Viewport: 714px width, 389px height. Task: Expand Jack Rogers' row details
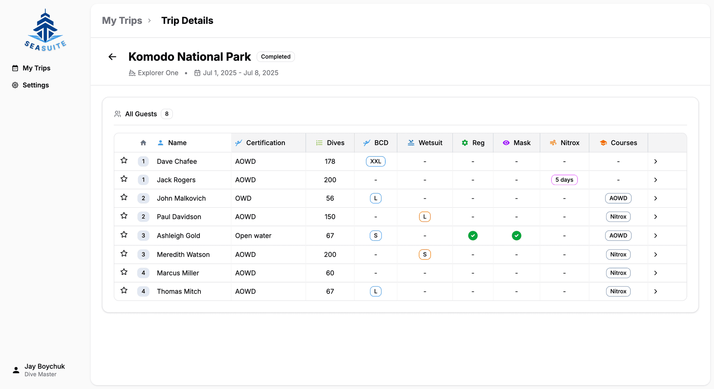655,180
